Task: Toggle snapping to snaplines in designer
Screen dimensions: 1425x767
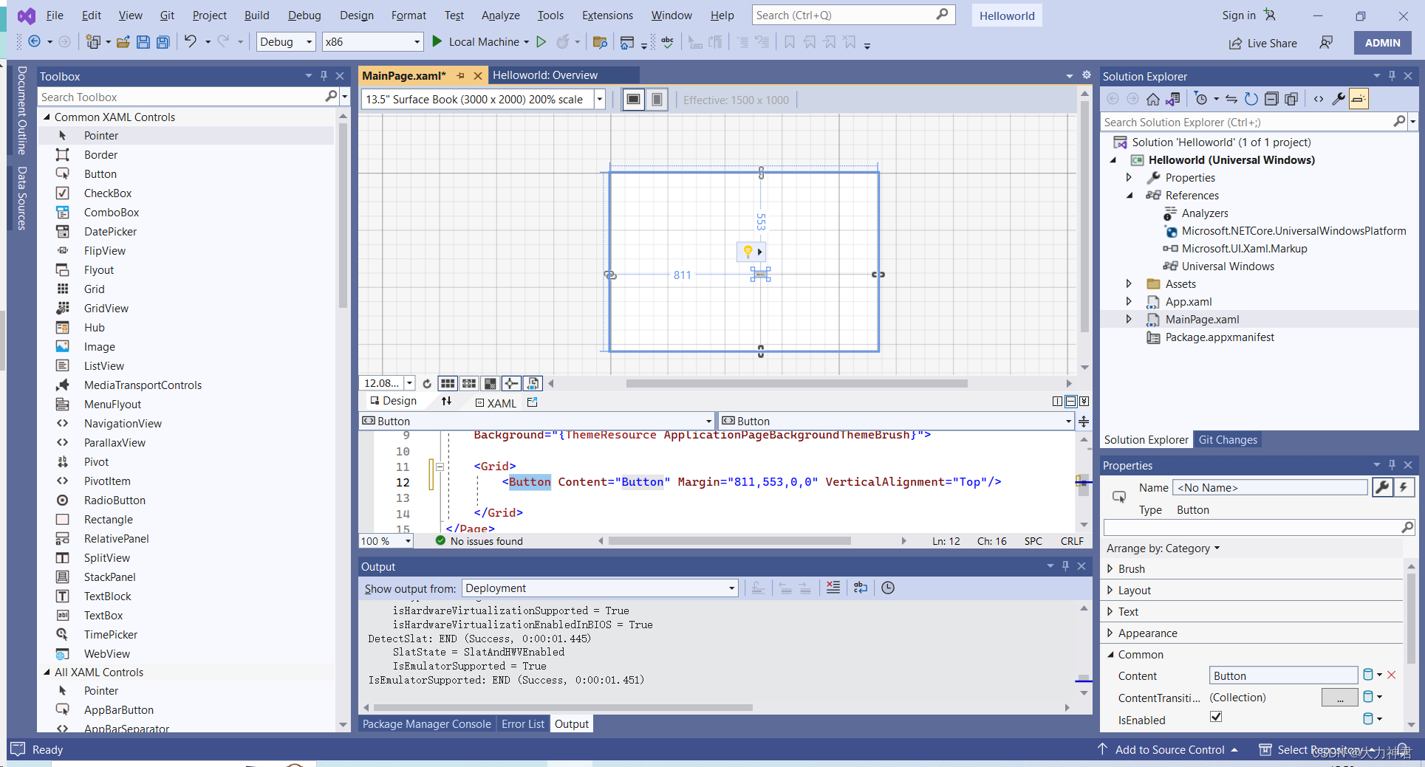Action: 511,383
